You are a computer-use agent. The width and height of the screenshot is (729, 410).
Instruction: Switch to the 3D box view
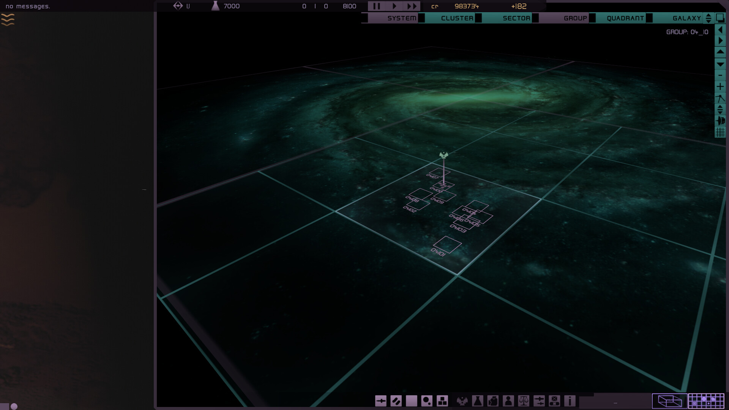[669, 401]
